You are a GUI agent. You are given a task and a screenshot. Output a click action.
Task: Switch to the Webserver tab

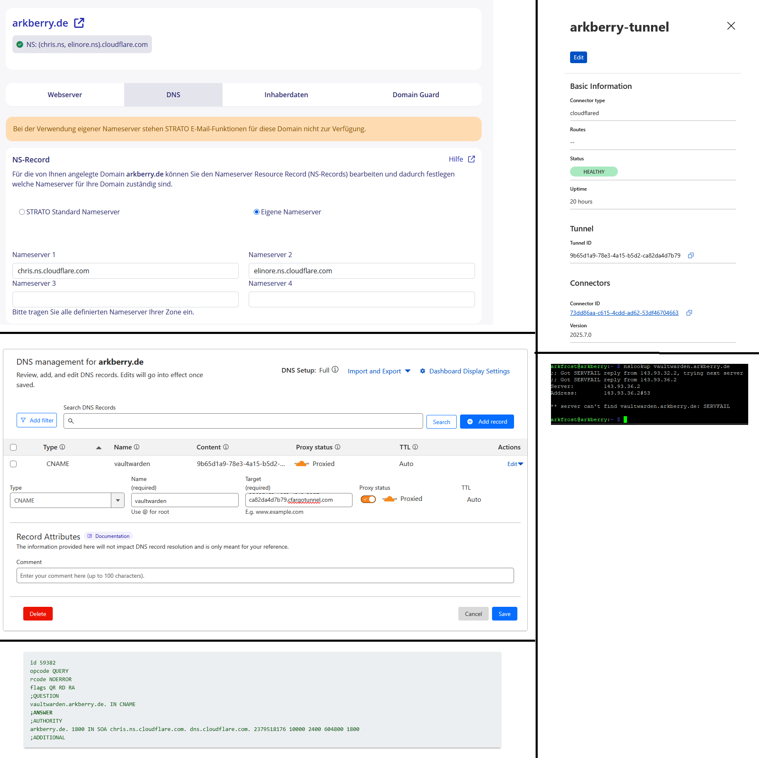[x=65, y=95]
